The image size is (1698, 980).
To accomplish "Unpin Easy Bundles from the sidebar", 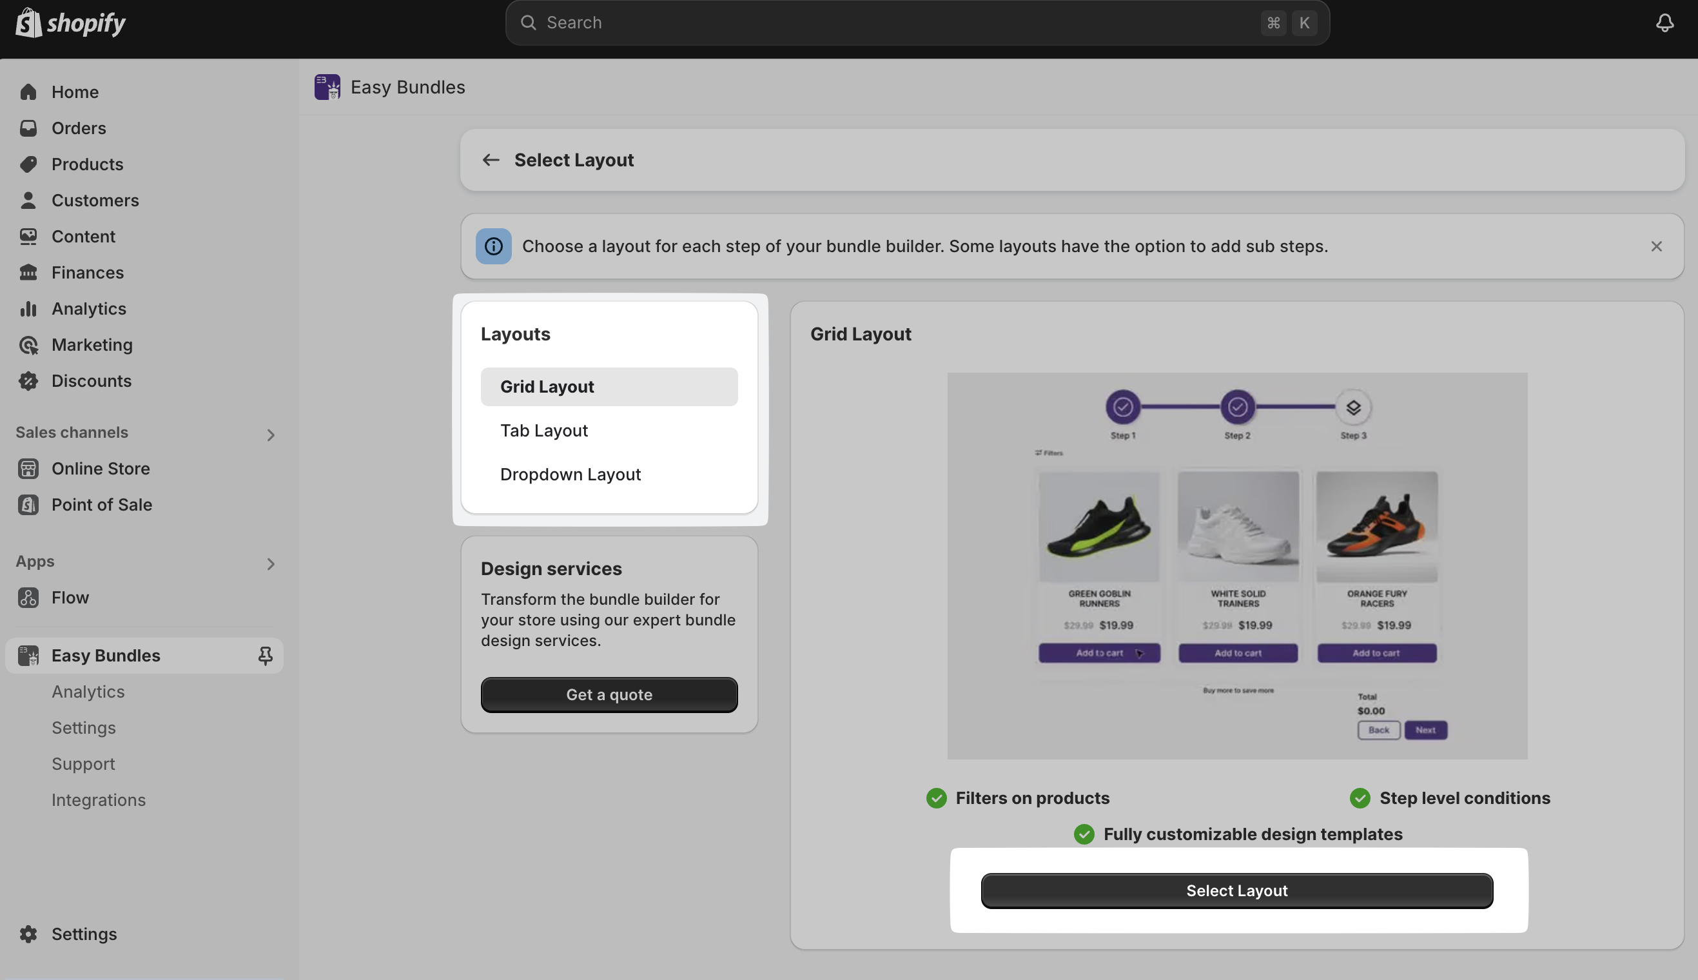I will 264,655.
